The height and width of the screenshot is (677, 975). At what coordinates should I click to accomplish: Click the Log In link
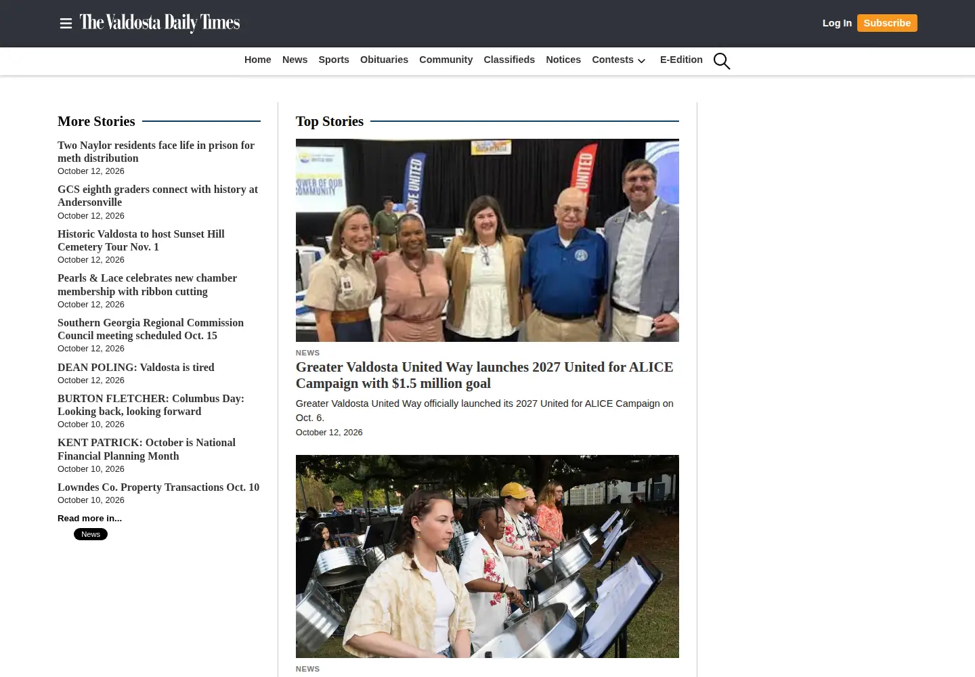pyautogui.click(x=837, y=23)
